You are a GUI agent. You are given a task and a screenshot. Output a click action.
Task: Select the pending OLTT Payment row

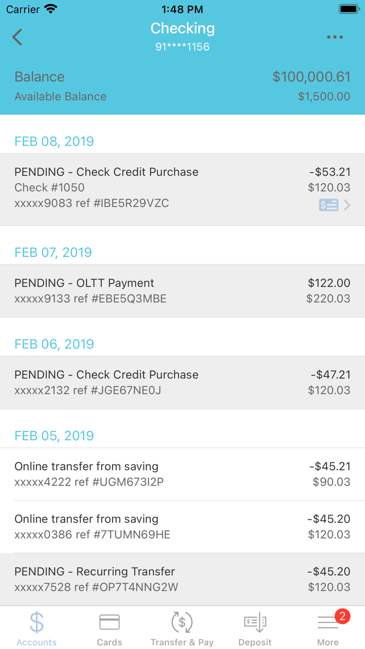[x=182, y=291]
